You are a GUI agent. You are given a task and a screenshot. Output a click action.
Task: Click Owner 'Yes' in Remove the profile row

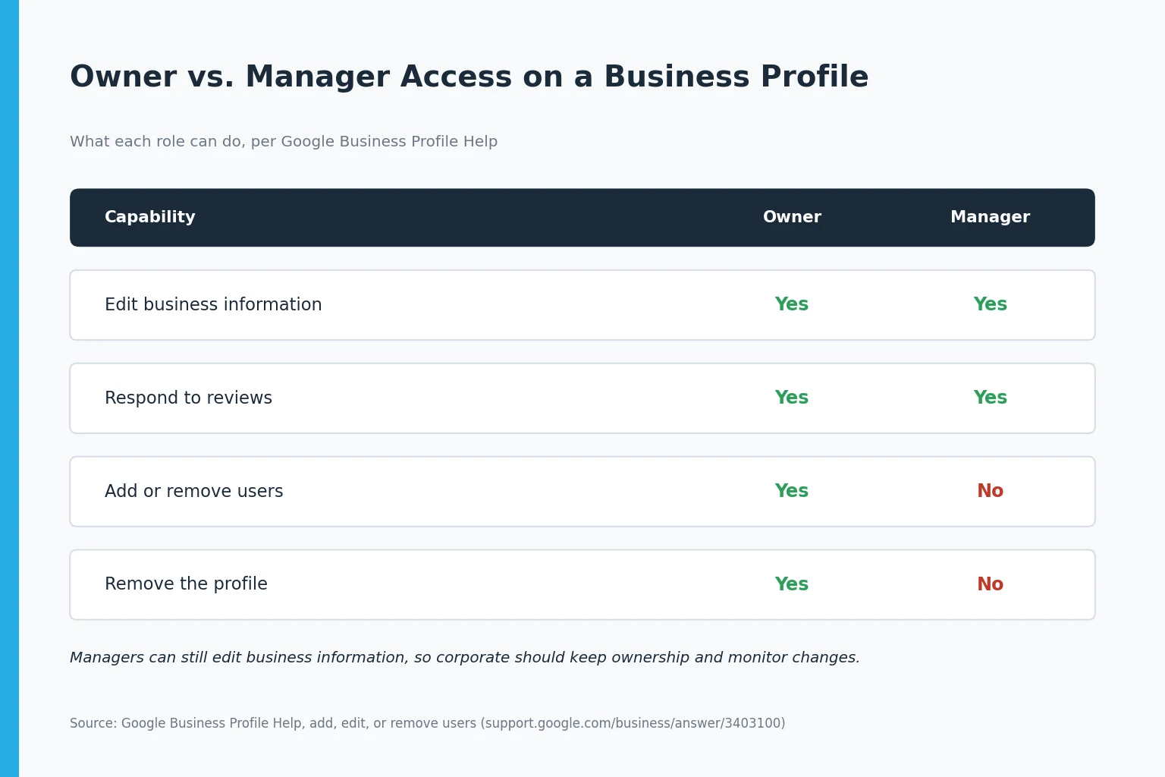click(792, 584)
